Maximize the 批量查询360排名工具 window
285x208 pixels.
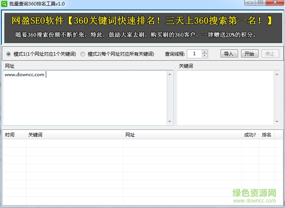pyautogui.click(x=261, y=2)
